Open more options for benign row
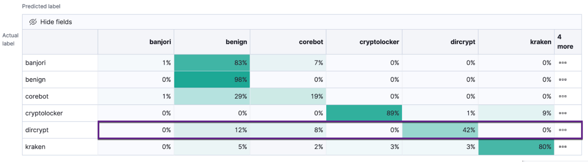This screenshot has height=162, width=588. click(563, 79)
